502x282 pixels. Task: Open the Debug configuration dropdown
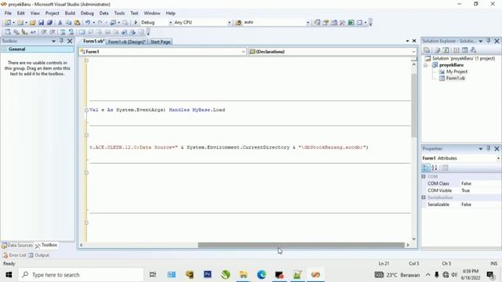coord(170,23)
